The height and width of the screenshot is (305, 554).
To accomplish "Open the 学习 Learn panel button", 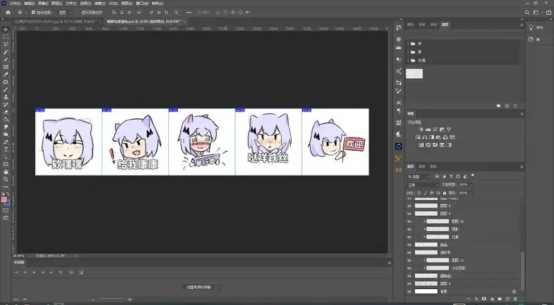I will (535, 28).
